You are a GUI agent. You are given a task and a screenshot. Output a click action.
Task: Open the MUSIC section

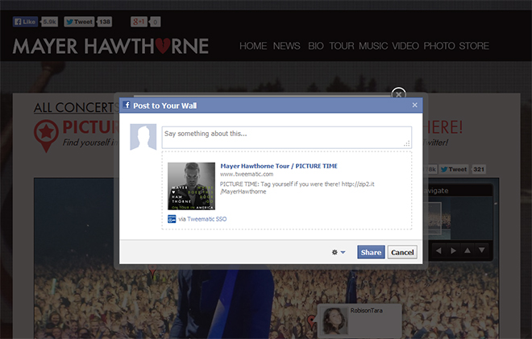(373, 46)
